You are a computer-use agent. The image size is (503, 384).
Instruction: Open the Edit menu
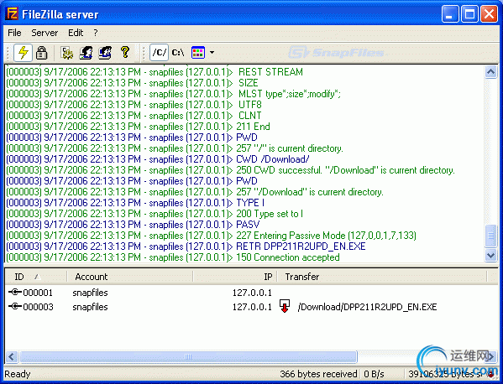[76, 33]
